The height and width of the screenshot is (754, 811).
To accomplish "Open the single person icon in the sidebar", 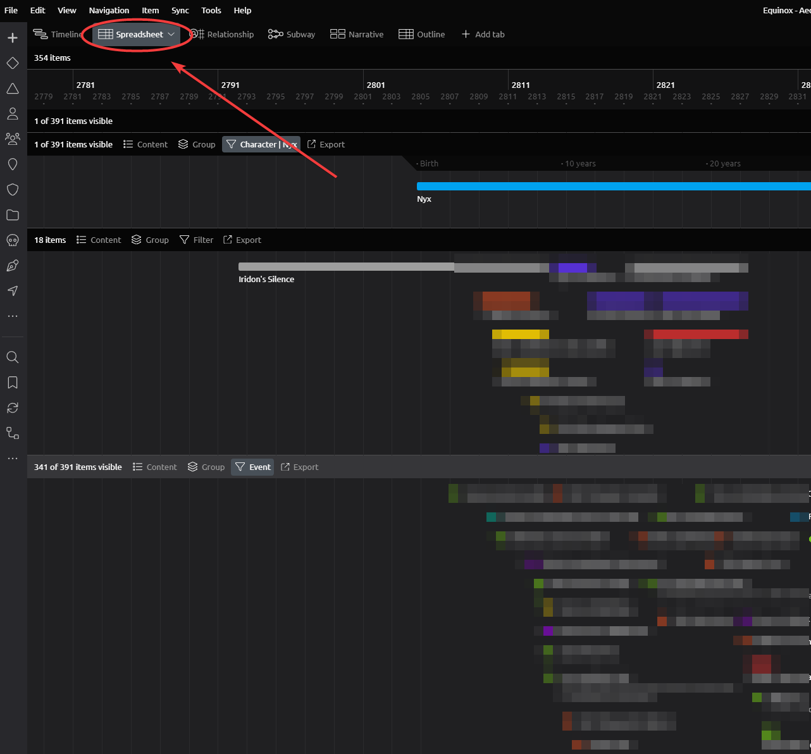I will 13,114.
